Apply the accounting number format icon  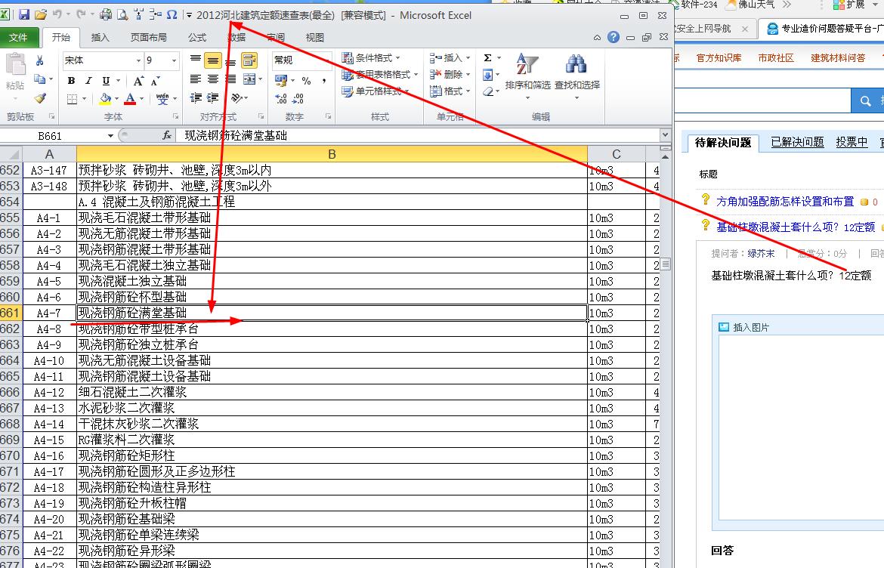(x=281, y=81)
